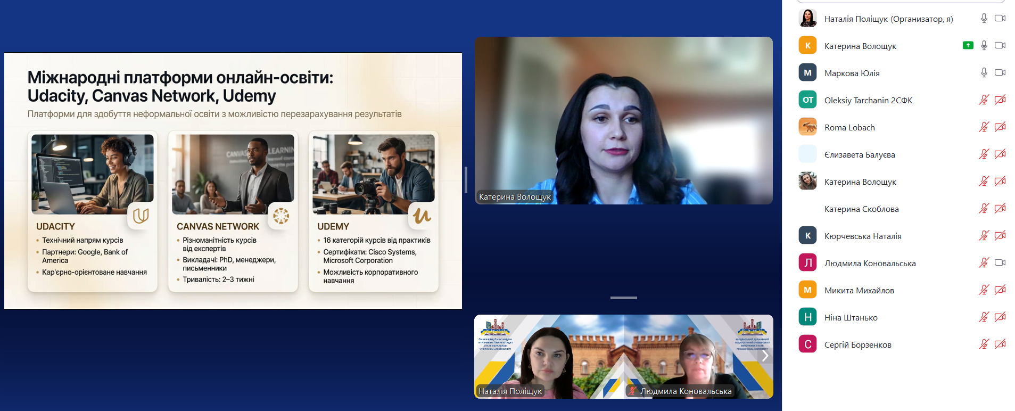Unmute Микита Михайлов's microphone
Image resolution: width=1015 pixels, height=411 pixels.
click(x=984, y=290)
